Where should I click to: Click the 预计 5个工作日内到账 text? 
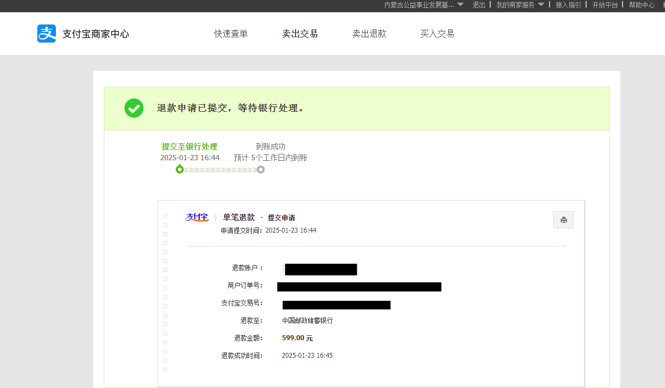(271, 158)
